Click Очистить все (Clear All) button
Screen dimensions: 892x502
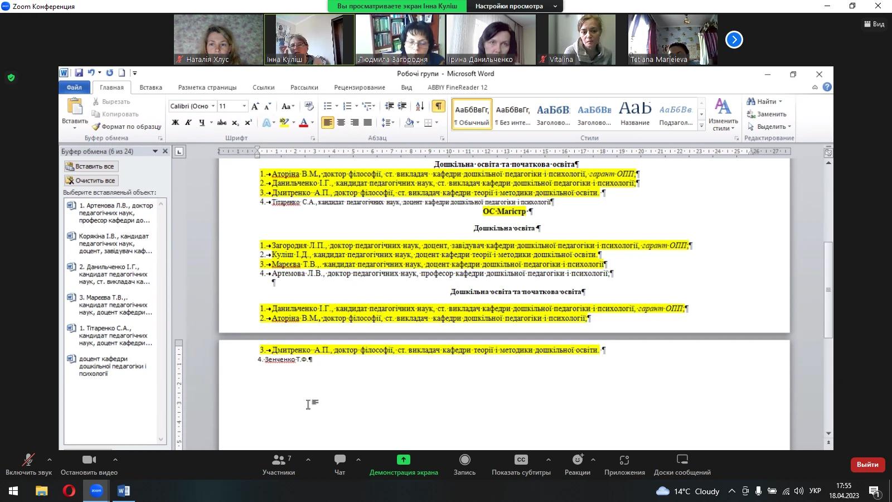(91, 181)
